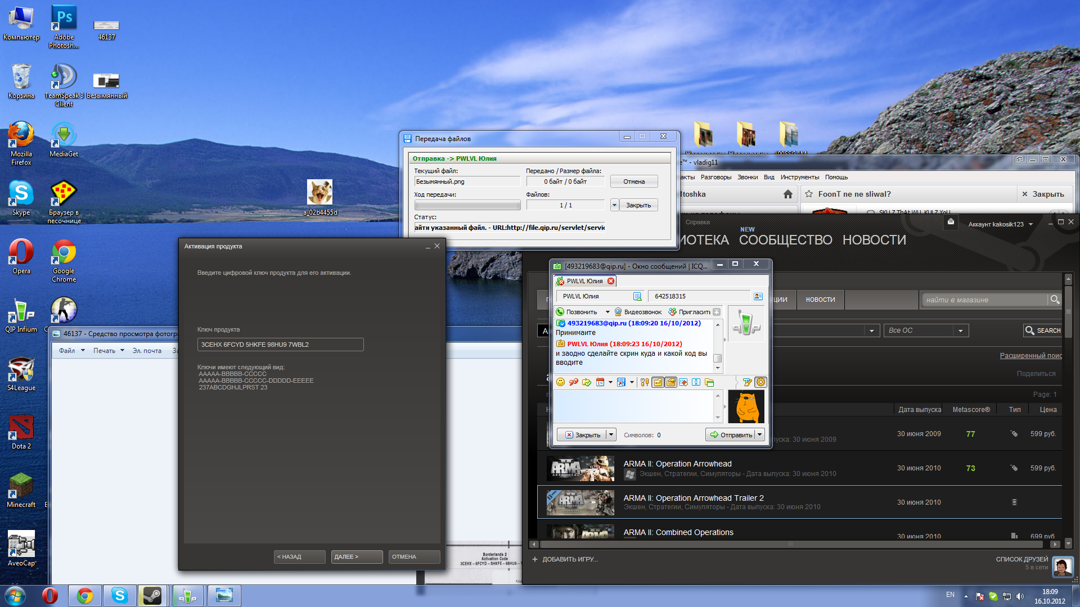The width and height of the screenshot is (1080, 607).
Task: Expand the arrow beside the QIP history icon
Action: [x=610, y=382]
